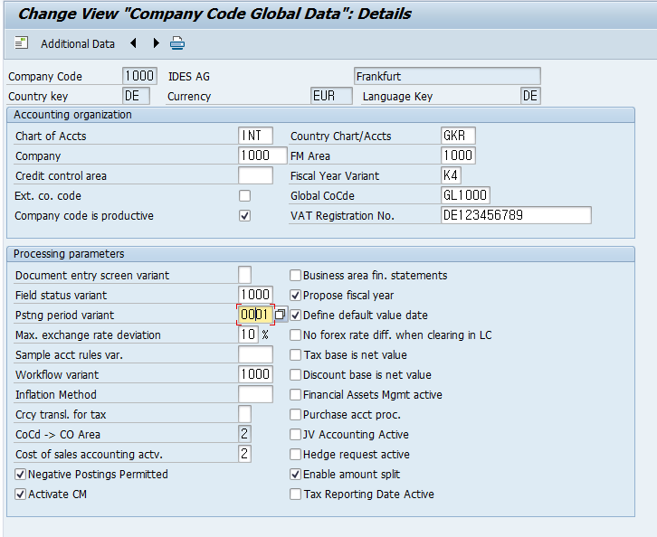Screen dimensions: 657x537
Task: Click the Chart of Accts field
Action: [255, 137]
